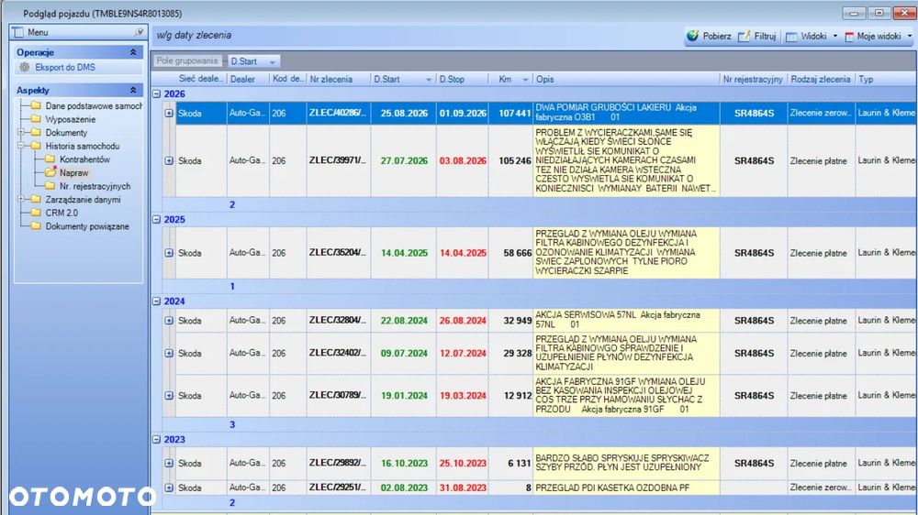Open CRM 2.0 tree item
The width and height of the screenshot is (918, 515).
coord(62,213)
